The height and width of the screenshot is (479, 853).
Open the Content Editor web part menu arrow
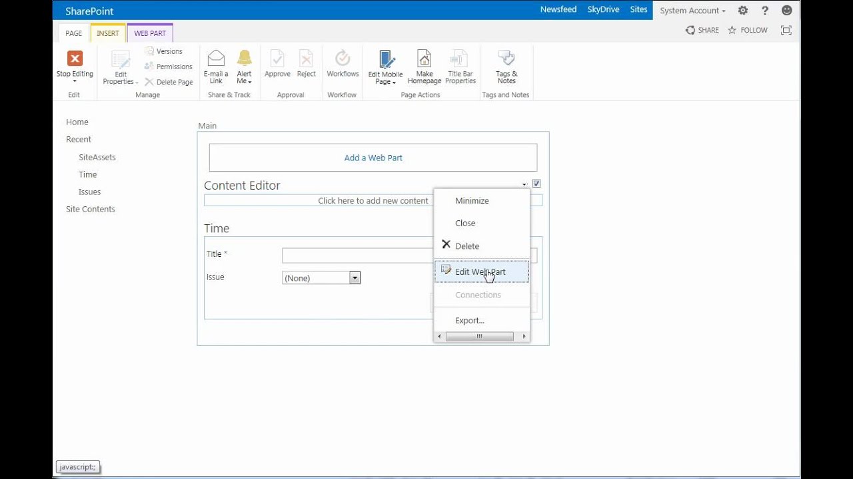pos(524,184)
